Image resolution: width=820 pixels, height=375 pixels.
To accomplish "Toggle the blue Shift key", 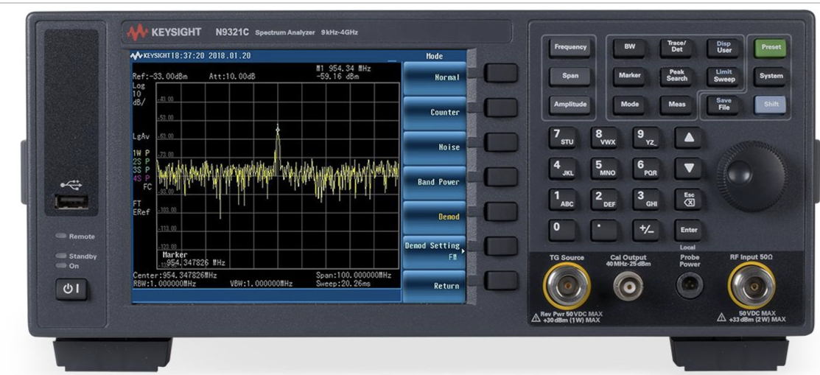I will click(x=771, y=104).
